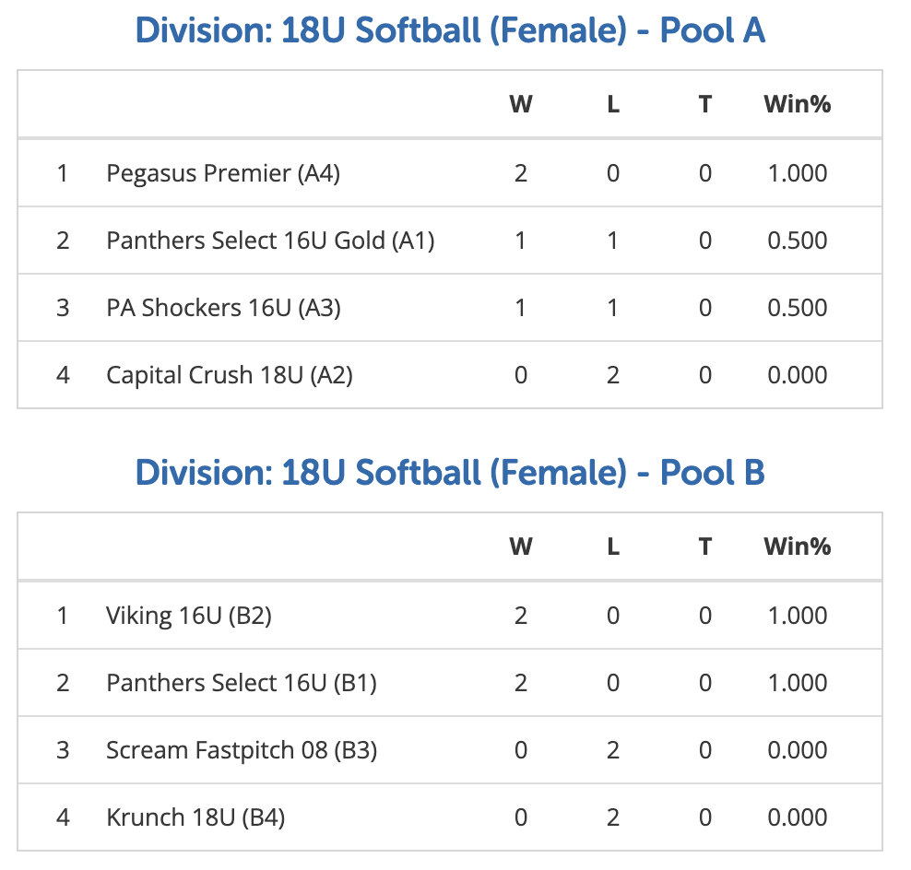This screenshot has height=870, width=911.
Task: Click Krunch 18U's 0.000 win percentage
Action: (x=797, y=817)
